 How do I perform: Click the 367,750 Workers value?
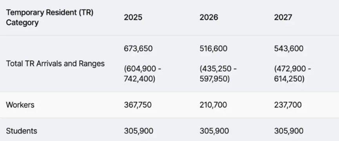click(138, 105)
